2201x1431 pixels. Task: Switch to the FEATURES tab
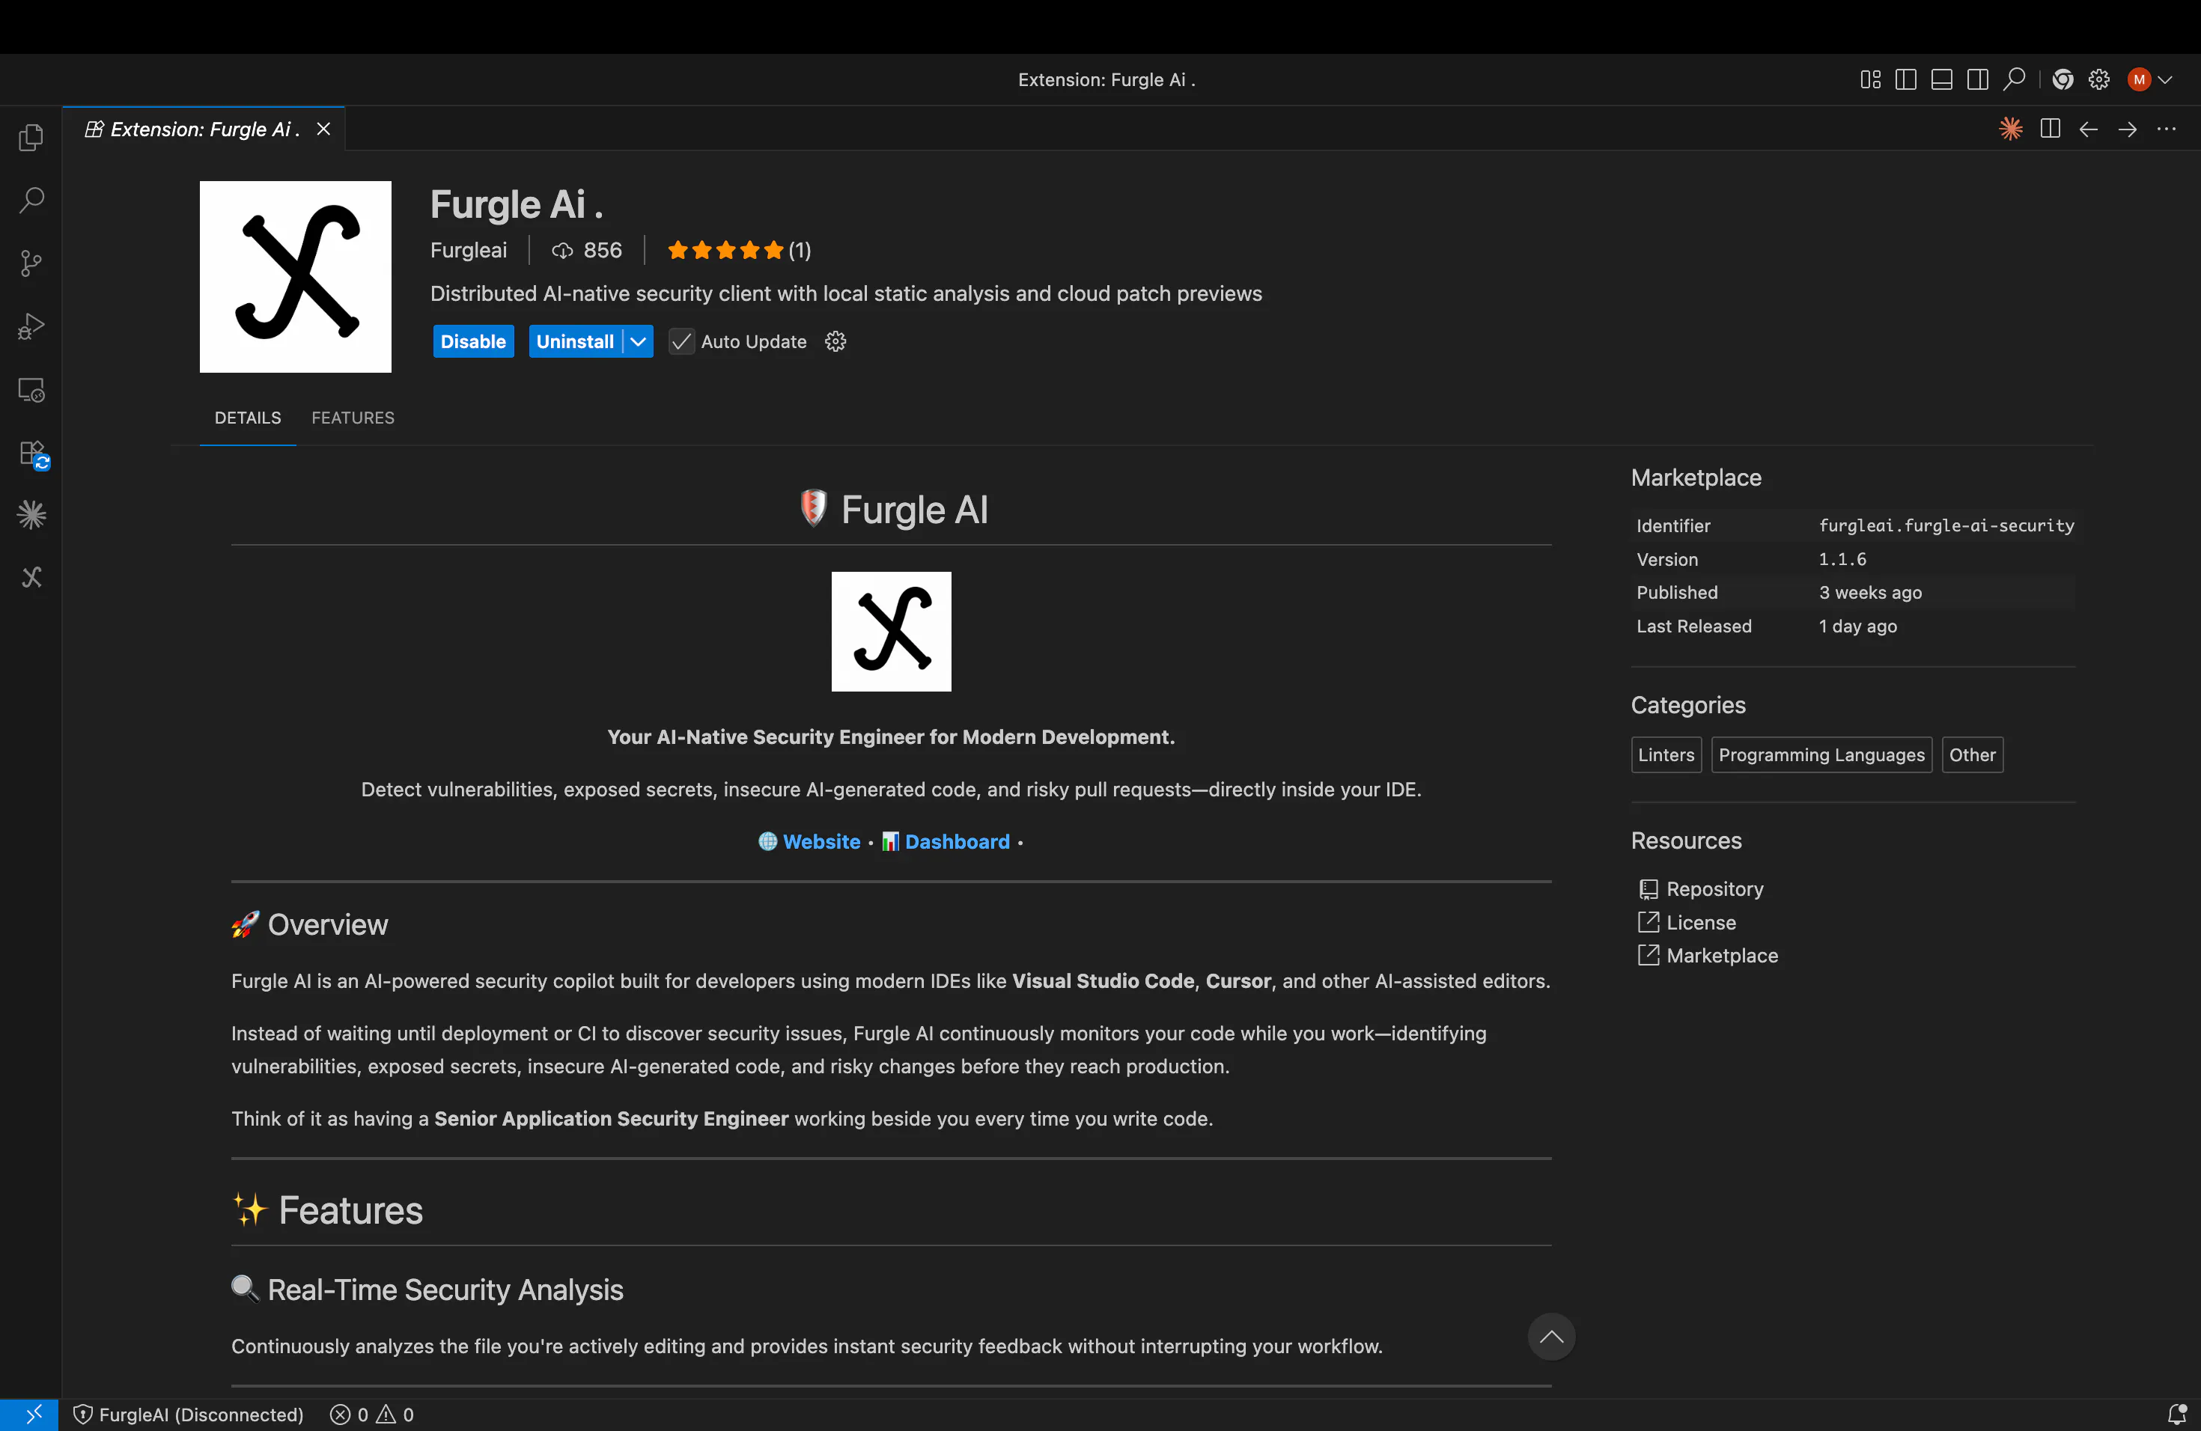(353, 418)
